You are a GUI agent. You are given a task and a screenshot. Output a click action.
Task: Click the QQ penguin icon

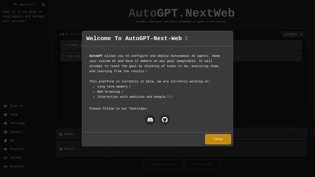(x=6, y=141)
